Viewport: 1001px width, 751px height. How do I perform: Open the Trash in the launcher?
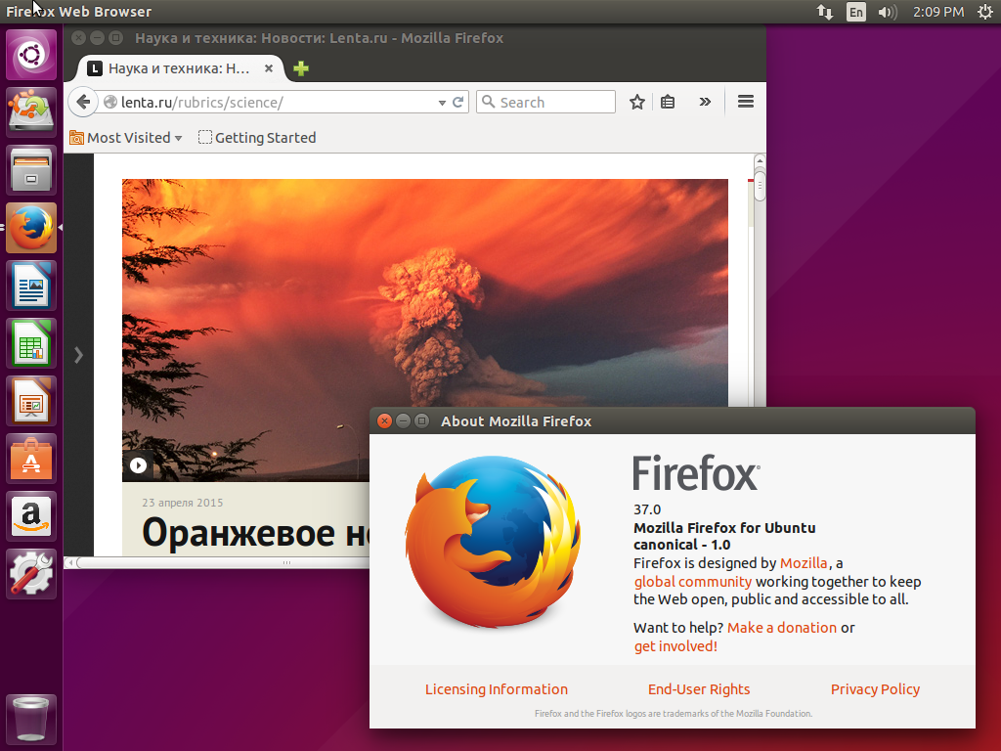(31, 719)
